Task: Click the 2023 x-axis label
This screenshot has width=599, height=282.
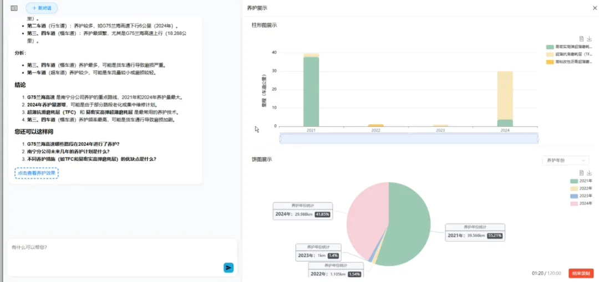Action: (x=440, y=130)
